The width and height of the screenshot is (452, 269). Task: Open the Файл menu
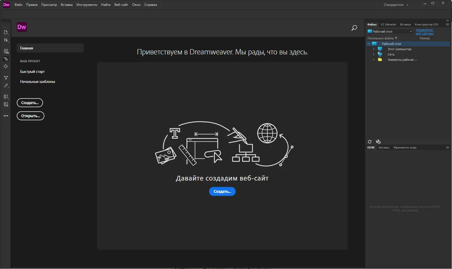[x=18, y=5]
